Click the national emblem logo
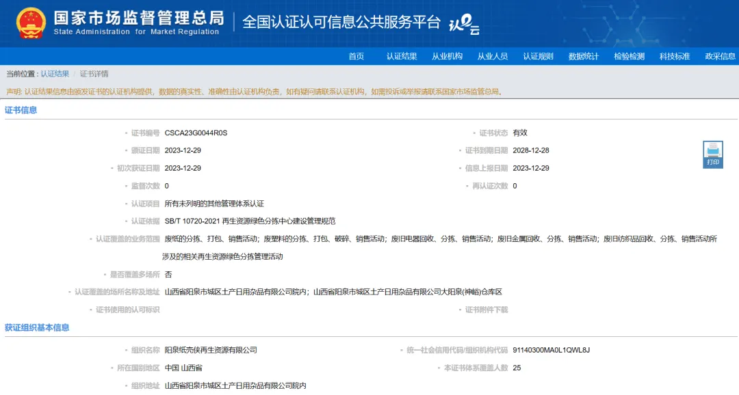739x395 pixels. tap(31, 23)
